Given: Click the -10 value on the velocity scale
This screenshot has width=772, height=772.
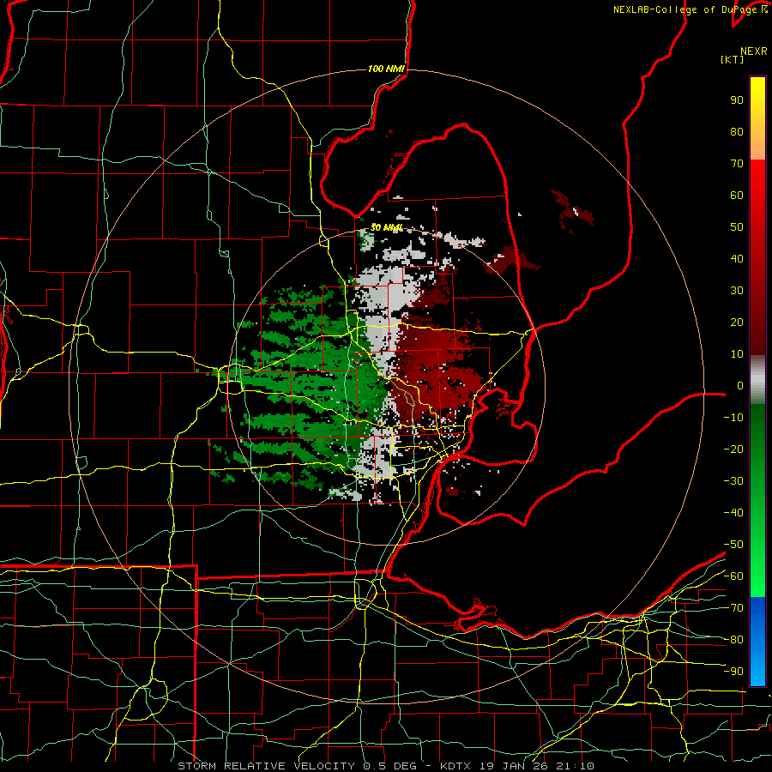Looking at the screenshot, I should (x=733, y=418).
